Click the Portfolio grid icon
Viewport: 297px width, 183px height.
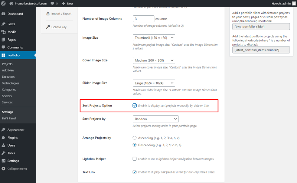pyautogui.click(x=3, y=55)
